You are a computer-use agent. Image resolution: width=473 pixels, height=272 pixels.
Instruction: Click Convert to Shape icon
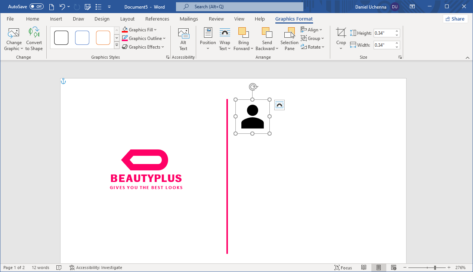pyautogui.click(x=34, y=33)
